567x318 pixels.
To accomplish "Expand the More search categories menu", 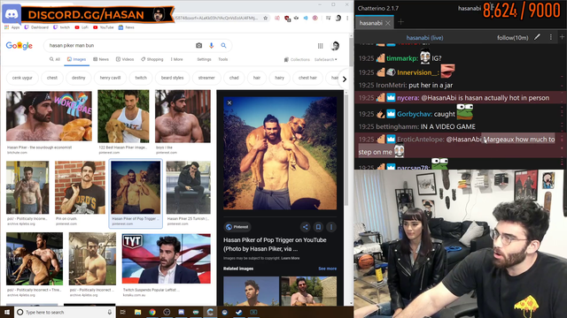I will pyautogui.click(x=177, y=59).
